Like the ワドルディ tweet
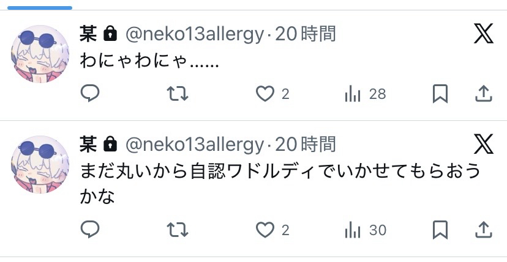Image resolution: width=507 pixels, height=262 pixels. [x=265, y=230]
